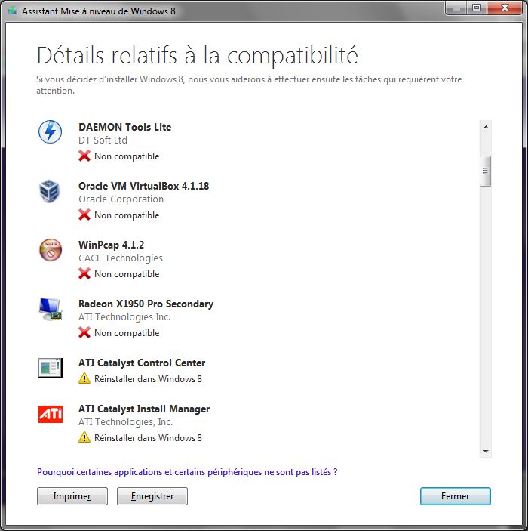Click Non compatible status under DAEMON Tools
Image resolution: width=528 pixels, height=531 pixels.
(127, 156)
